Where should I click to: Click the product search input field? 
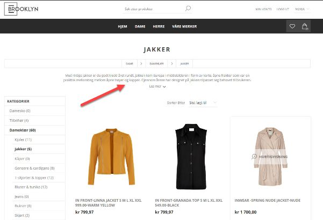click(x=154, y=9)
